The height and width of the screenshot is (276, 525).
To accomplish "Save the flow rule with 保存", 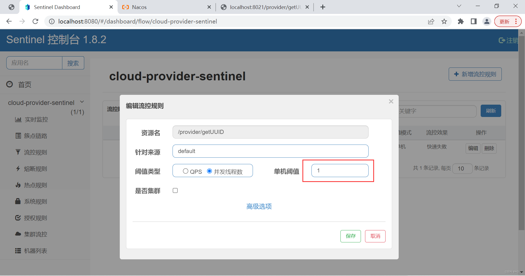I will (351, 236).
